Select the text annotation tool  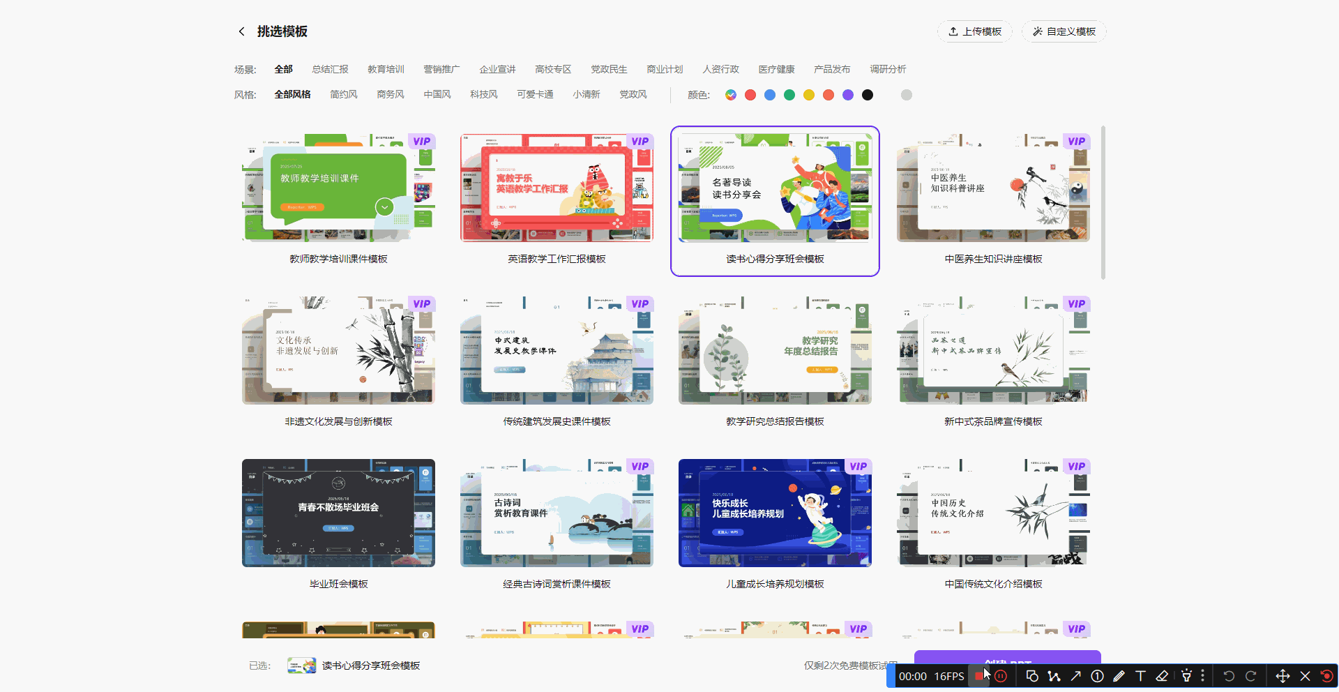point(1140,676)
